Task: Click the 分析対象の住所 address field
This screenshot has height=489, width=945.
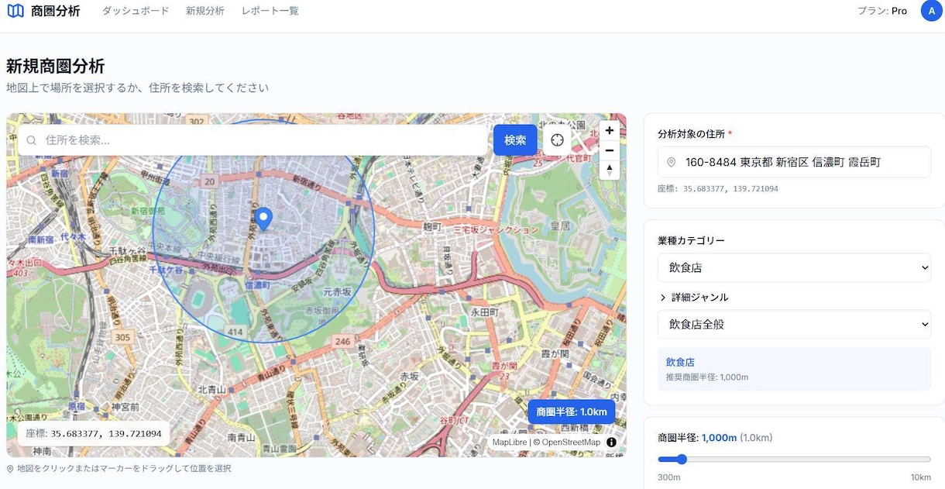Action: [x=794, y=162]
